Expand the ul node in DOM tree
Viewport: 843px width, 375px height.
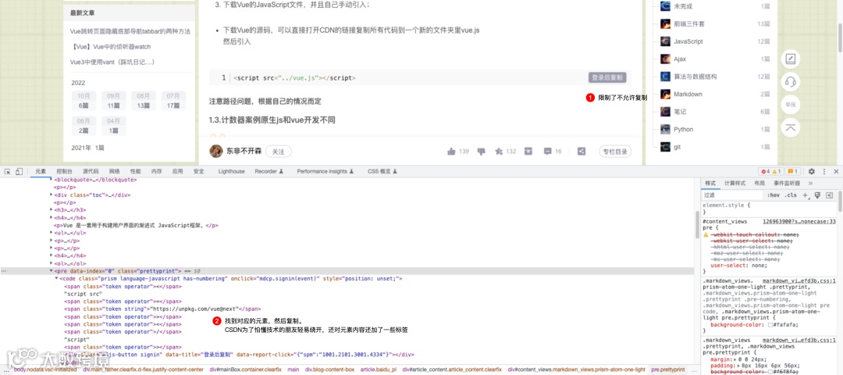[51, 233]
